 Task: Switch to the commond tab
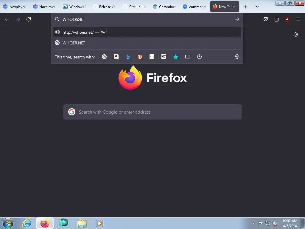[x=194, y=7]
